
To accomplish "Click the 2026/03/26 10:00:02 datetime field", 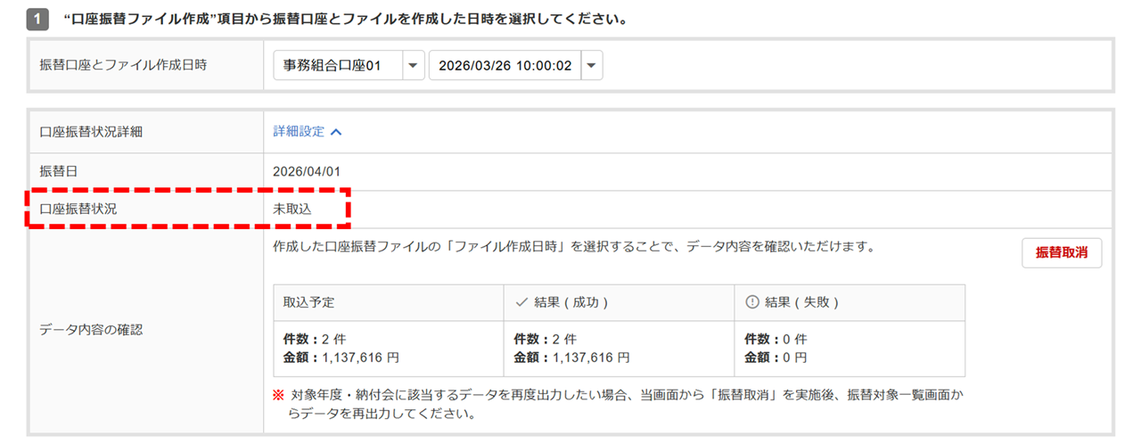I will pyautogui.click(x=505, y=65).
